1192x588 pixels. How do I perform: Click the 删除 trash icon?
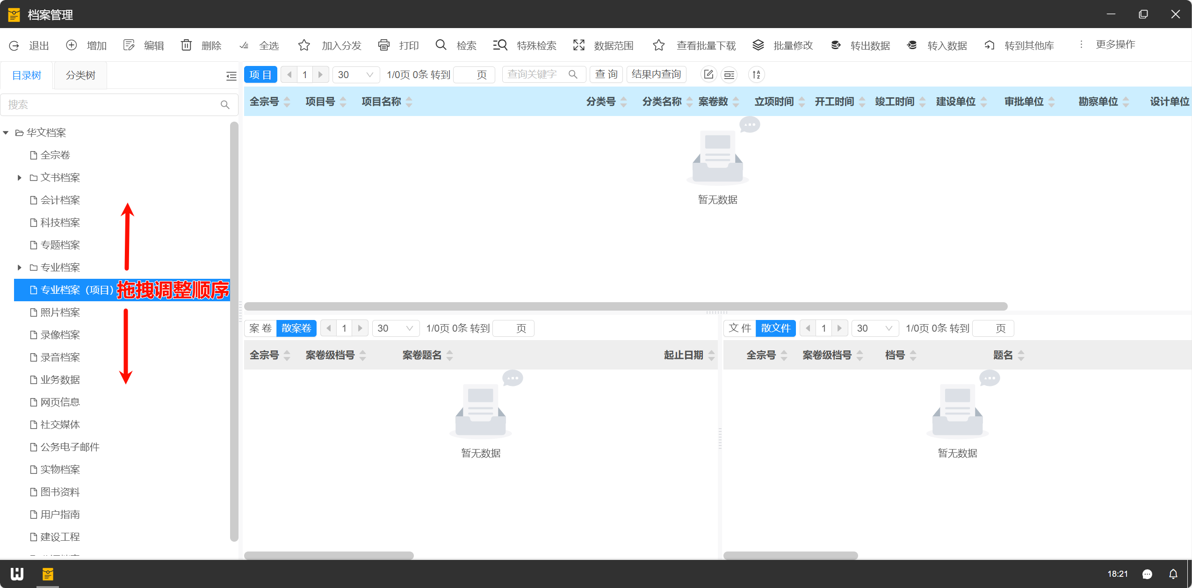[186, 45]
